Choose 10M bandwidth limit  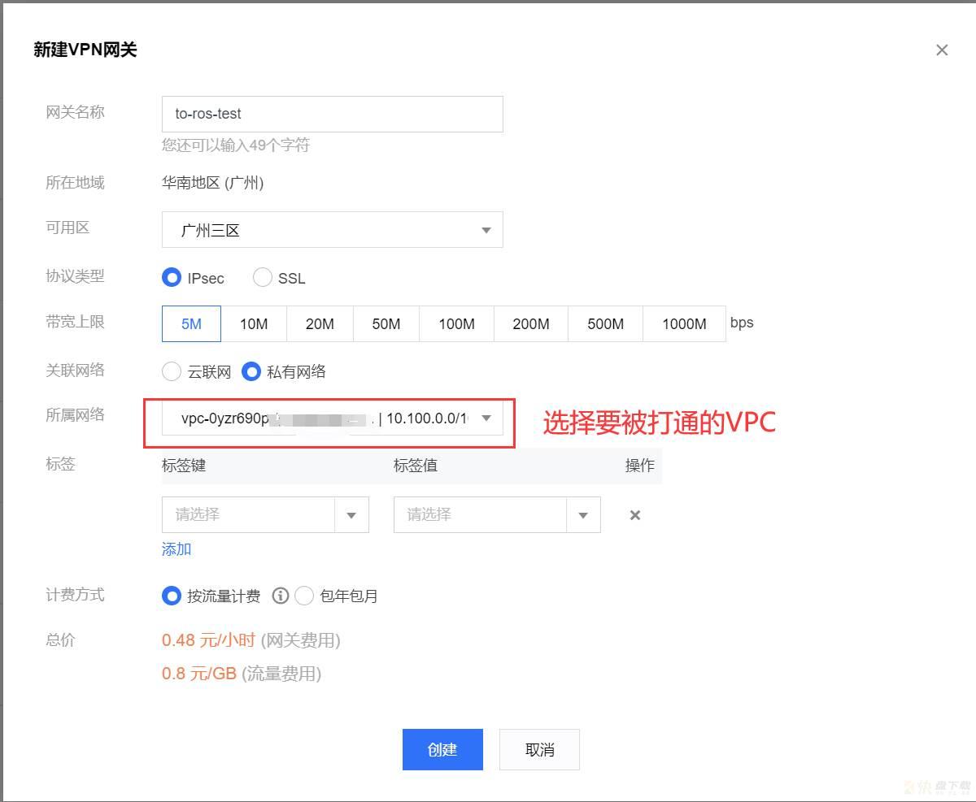pos(254,323)
